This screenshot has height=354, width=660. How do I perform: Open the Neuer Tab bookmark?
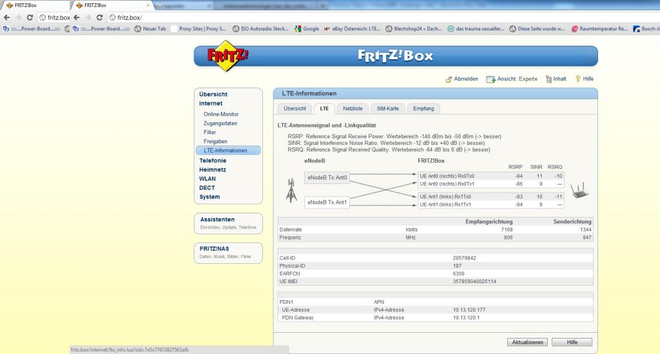tap(150, 29)
